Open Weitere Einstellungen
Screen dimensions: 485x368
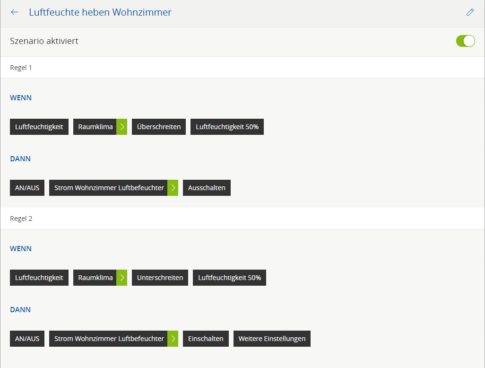(x=272, y=339)
